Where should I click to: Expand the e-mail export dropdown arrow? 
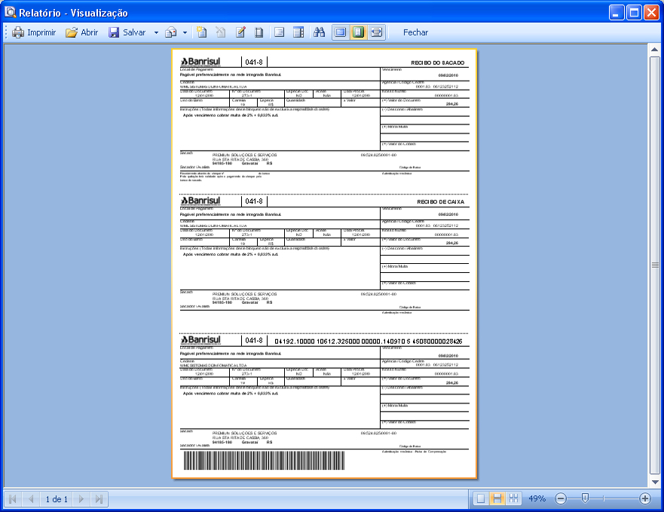click(x=185, y=32)
